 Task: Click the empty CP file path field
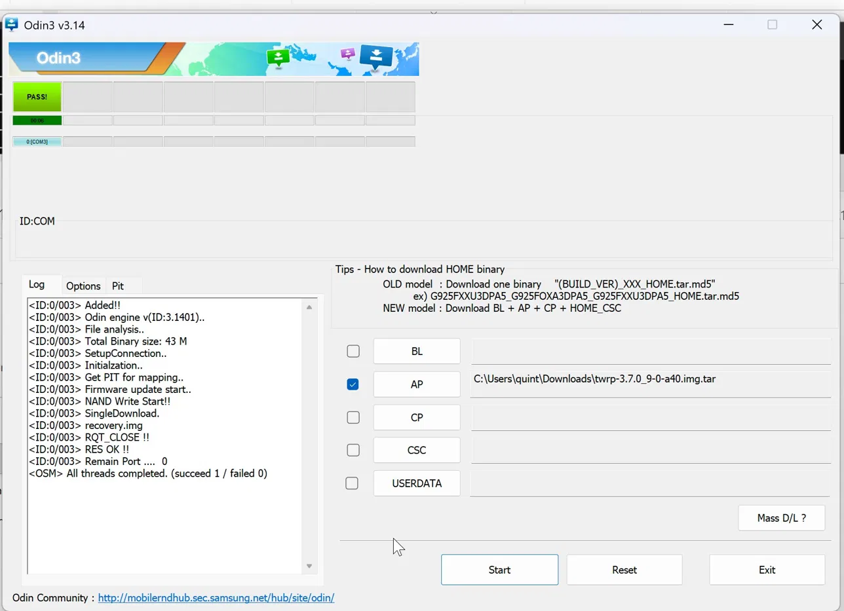[x=650, y=417]
